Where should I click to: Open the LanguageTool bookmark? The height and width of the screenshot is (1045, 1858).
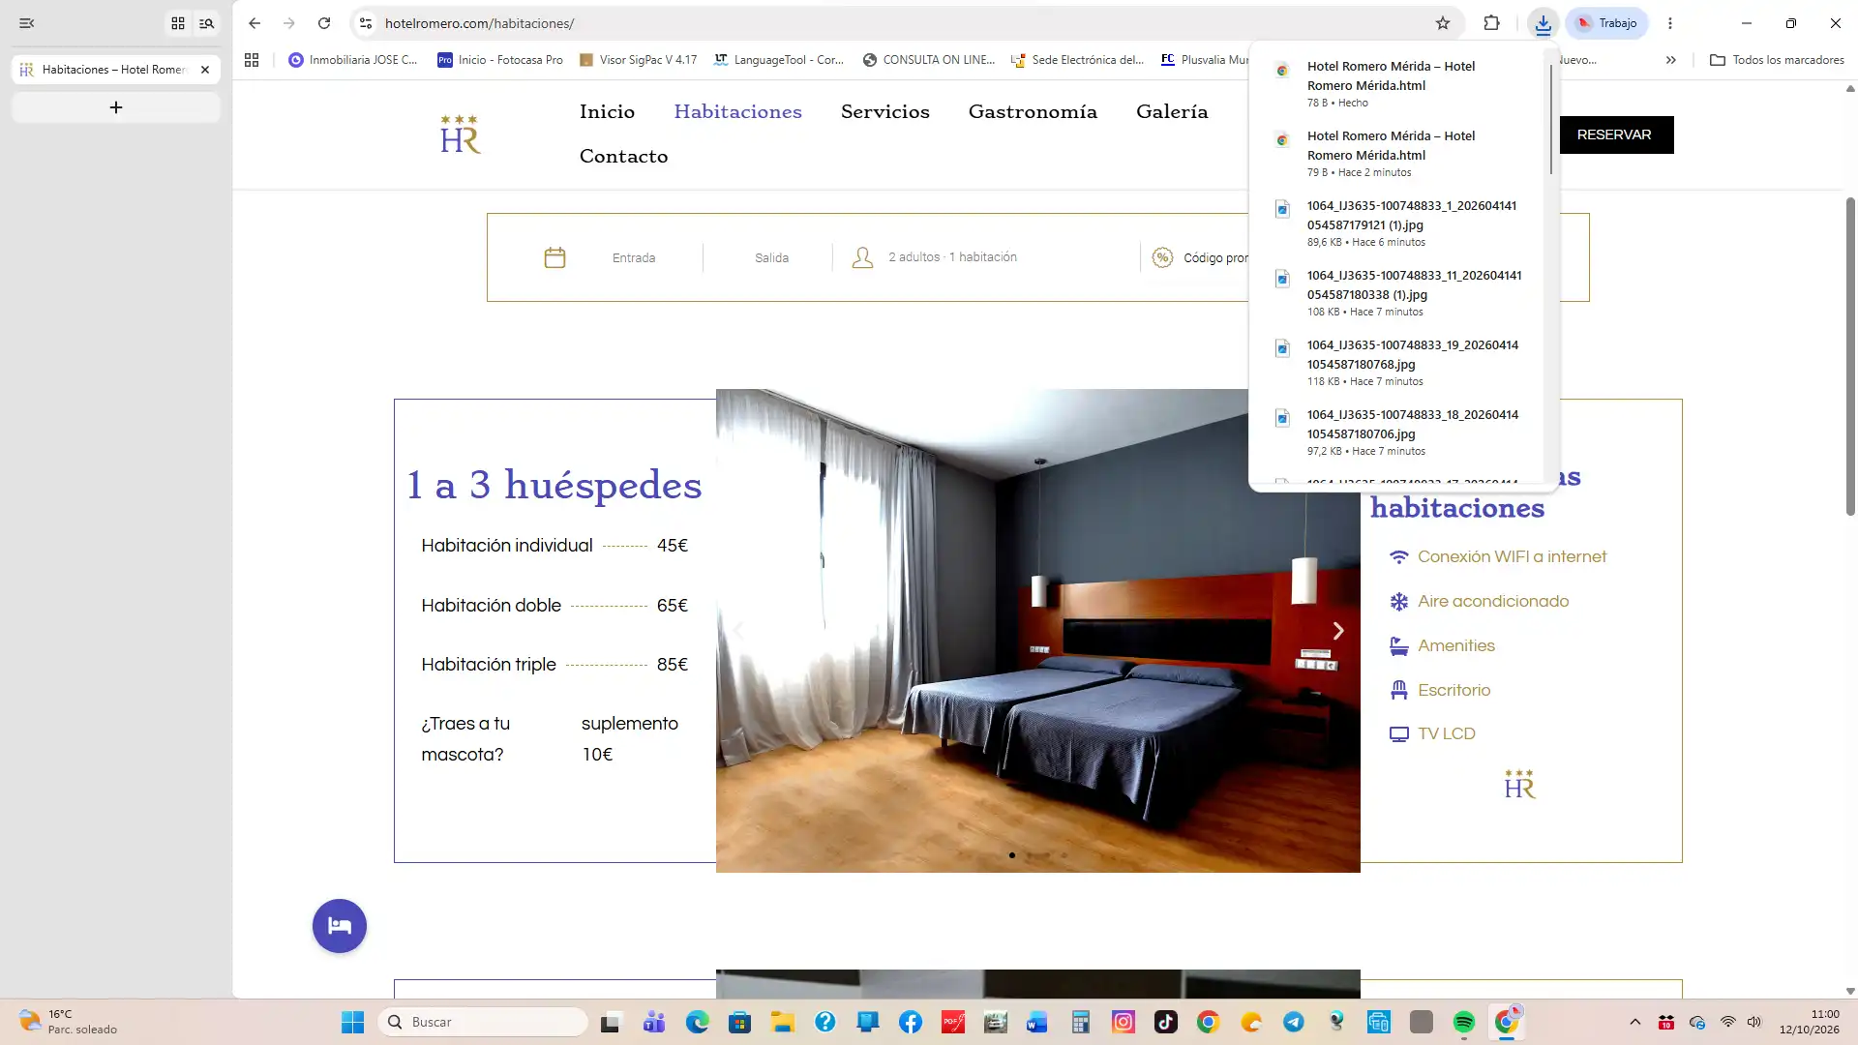click(x=778, y=60)
